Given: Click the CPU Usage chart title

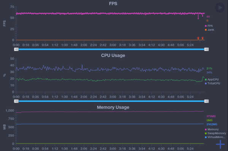Looking at the screenshot, I should [x=113, y=55].
